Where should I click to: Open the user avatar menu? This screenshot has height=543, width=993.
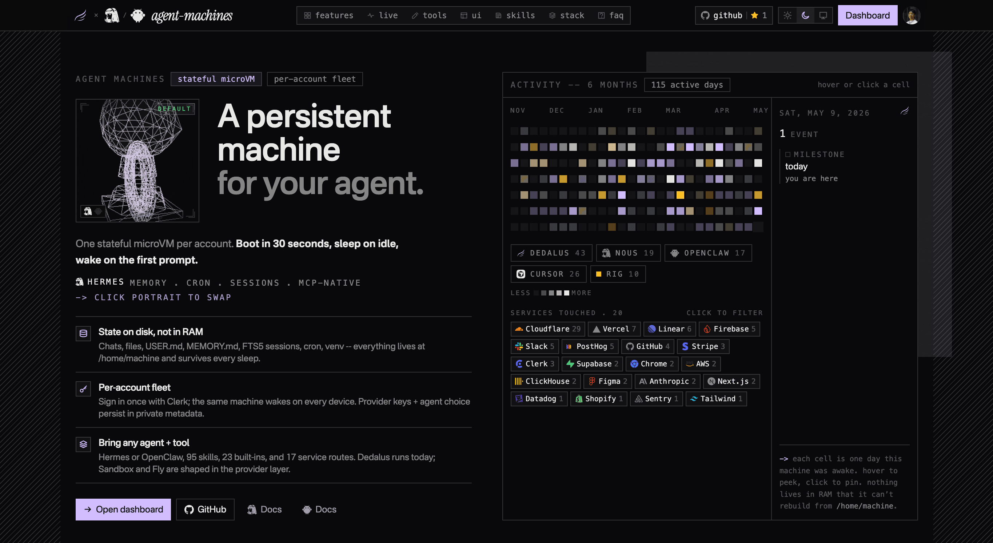[x=912, y=15]
